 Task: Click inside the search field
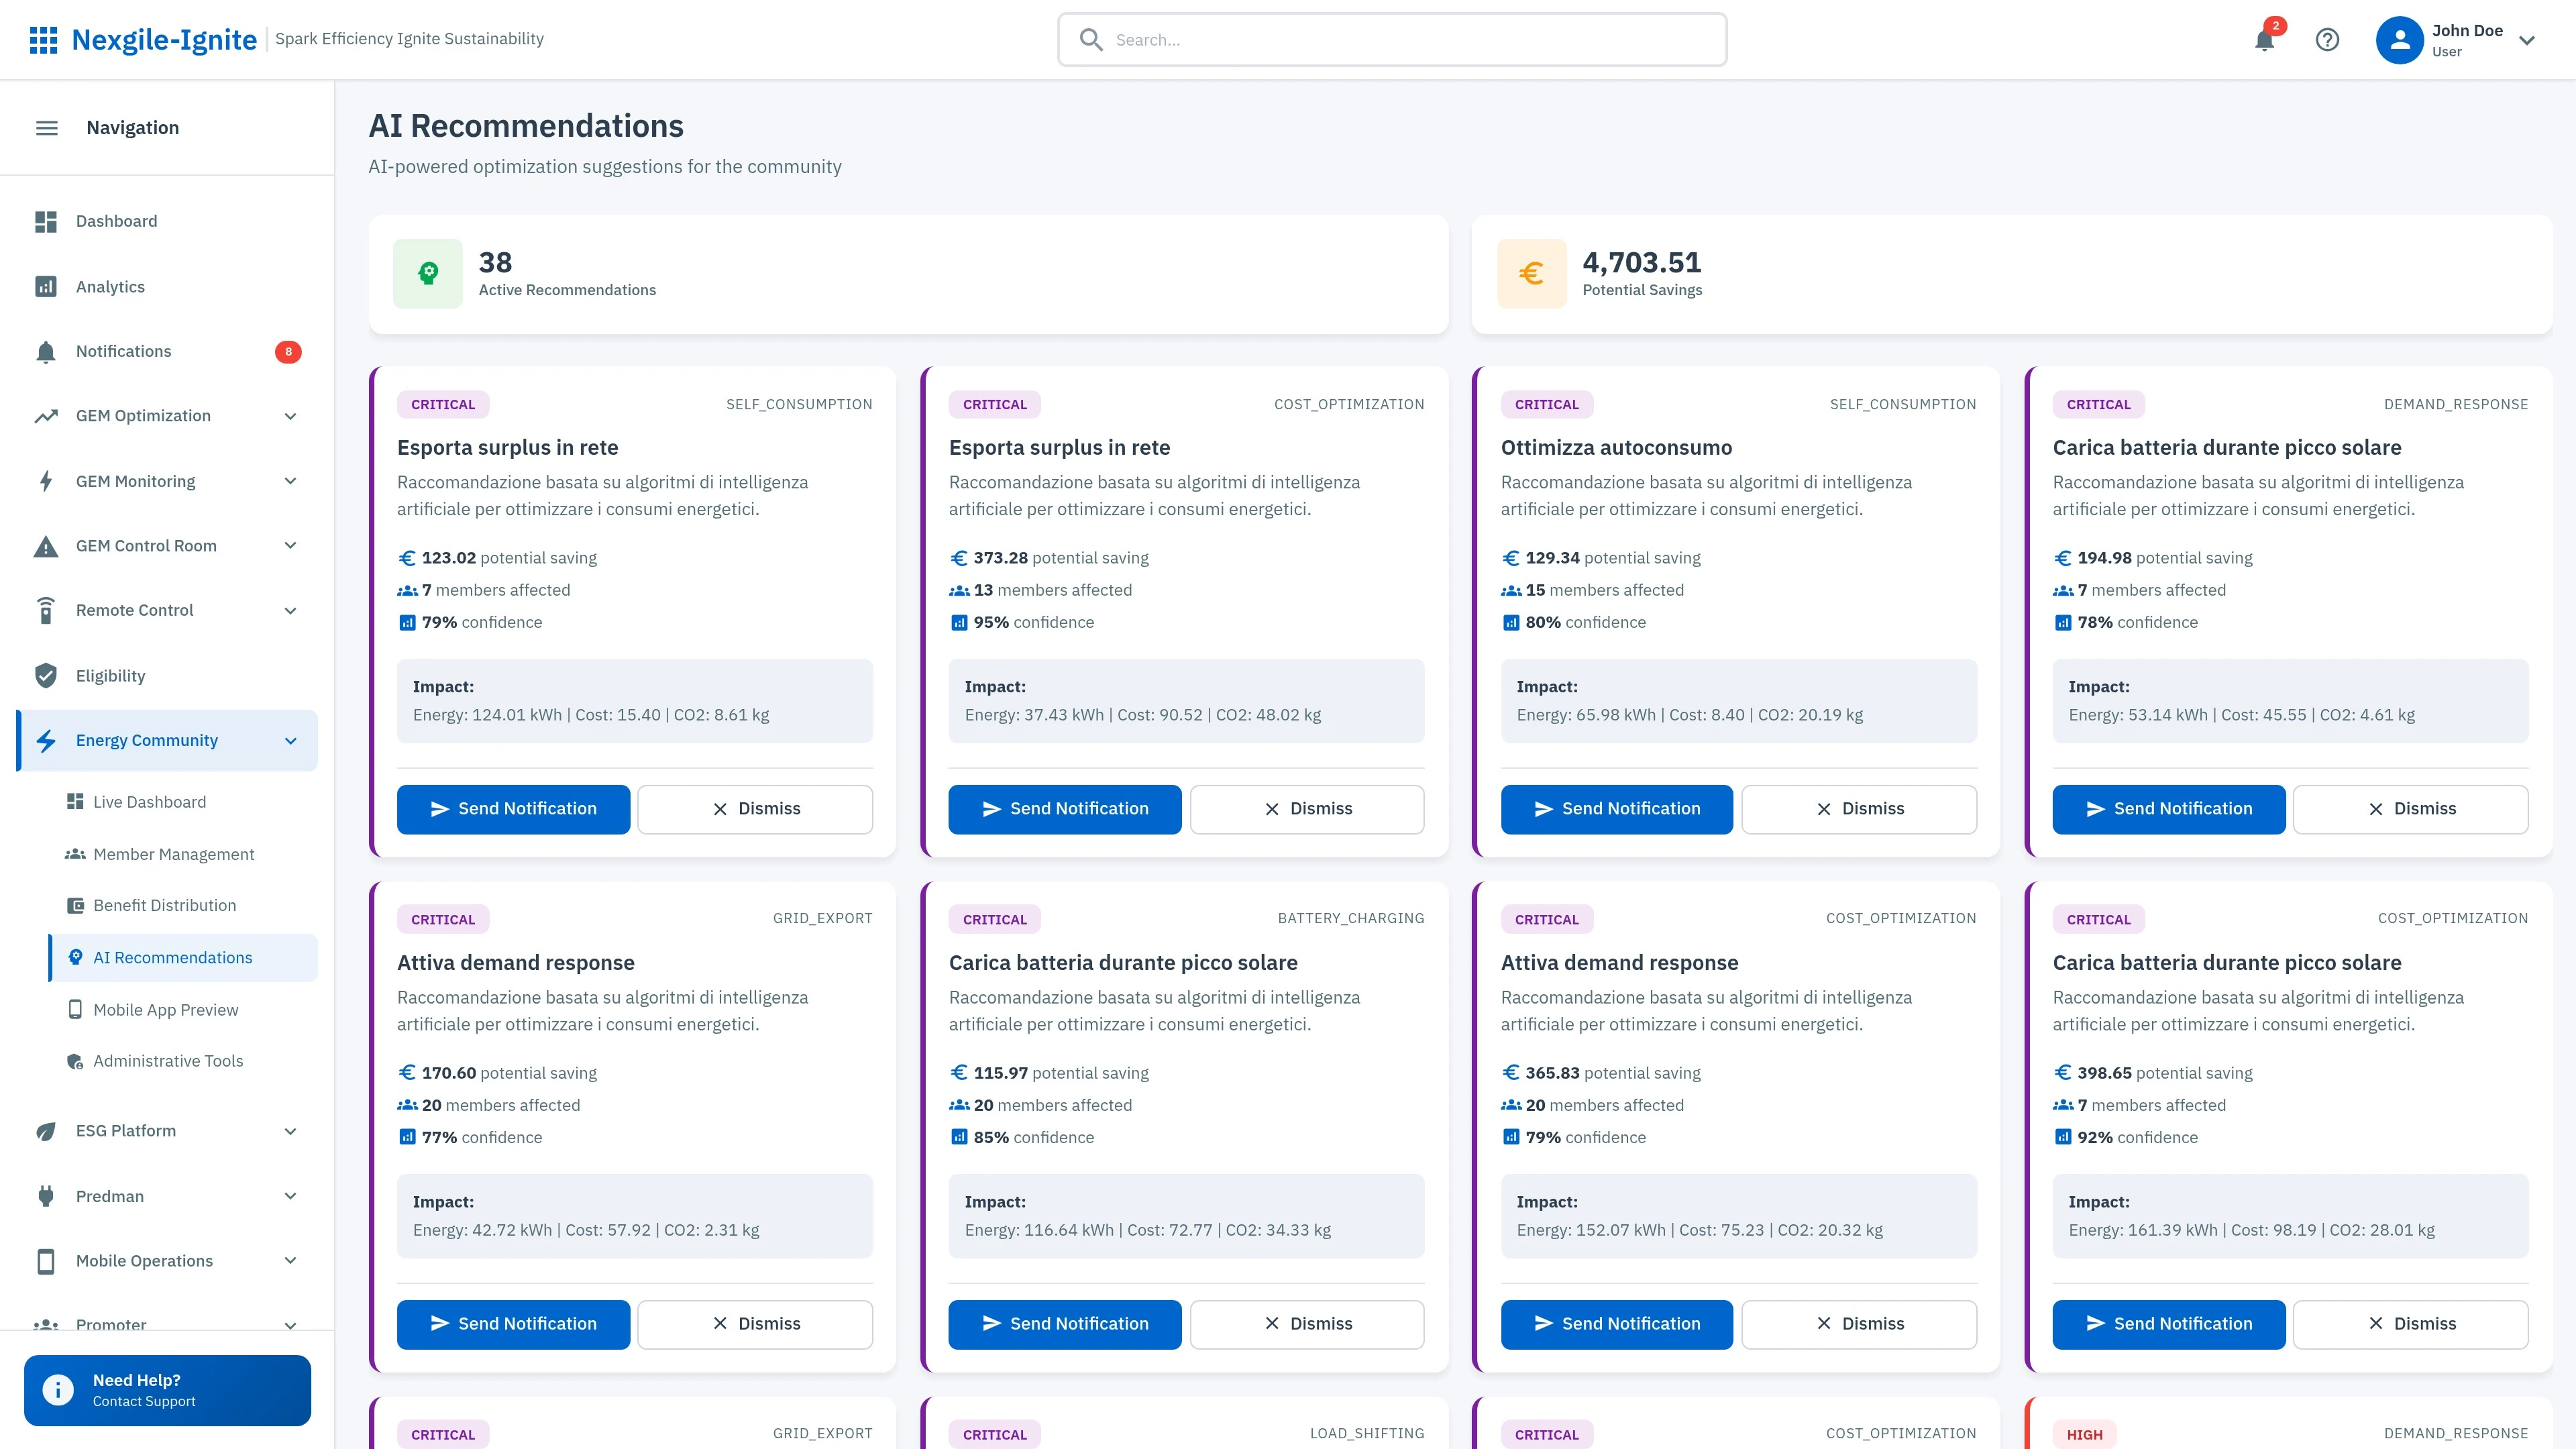tap(1390, 39)
